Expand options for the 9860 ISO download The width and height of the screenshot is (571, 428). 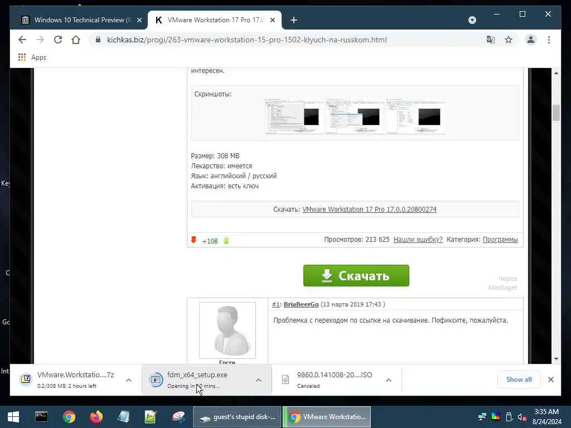coord(389,380)
